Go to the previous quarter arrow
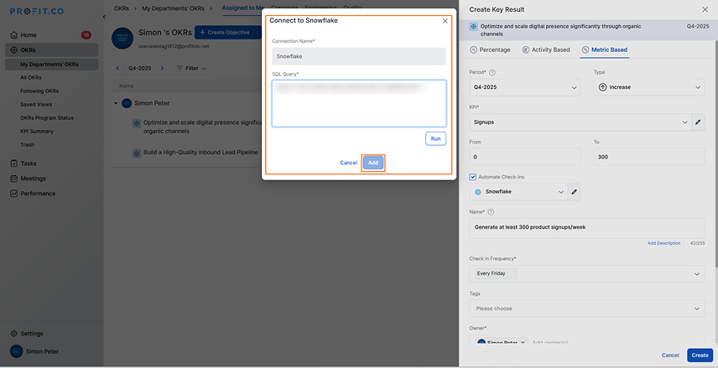718x368 pixels. [x=117, y=68]
